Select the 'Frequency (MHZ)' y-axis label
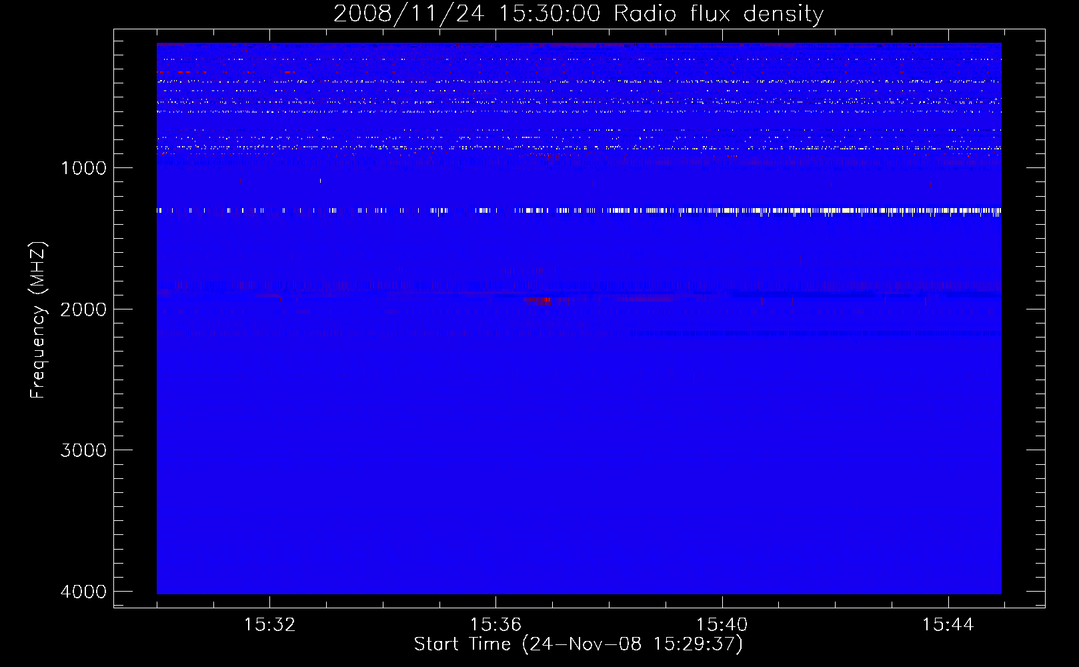 click(38, 320)
